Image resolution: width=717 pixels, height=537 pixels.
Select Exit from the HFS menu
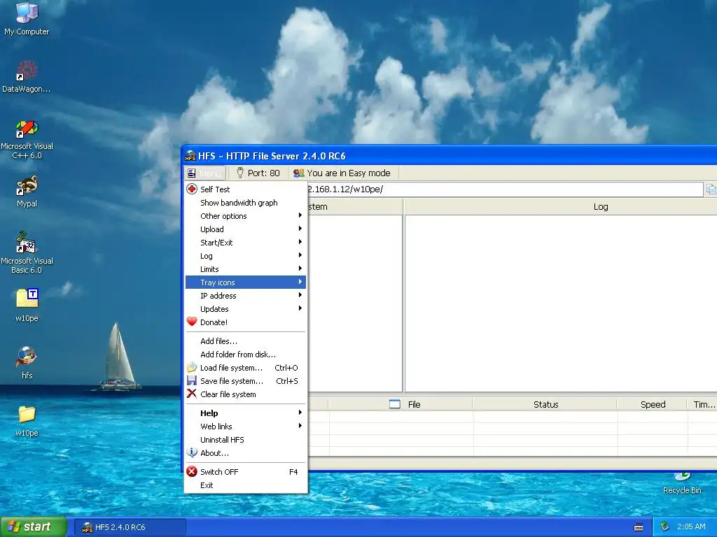pyautogui.click(x=246, y=485)
